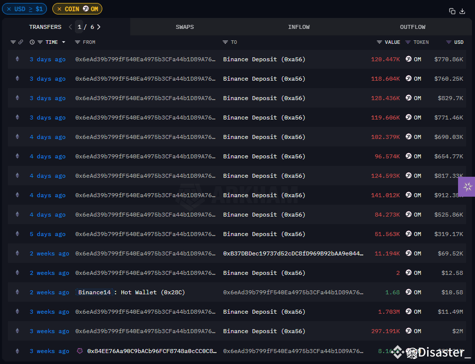This screenshot has width=475, height=364.
Task: Open the TO column filter
Action: click(x=225, y=42)
